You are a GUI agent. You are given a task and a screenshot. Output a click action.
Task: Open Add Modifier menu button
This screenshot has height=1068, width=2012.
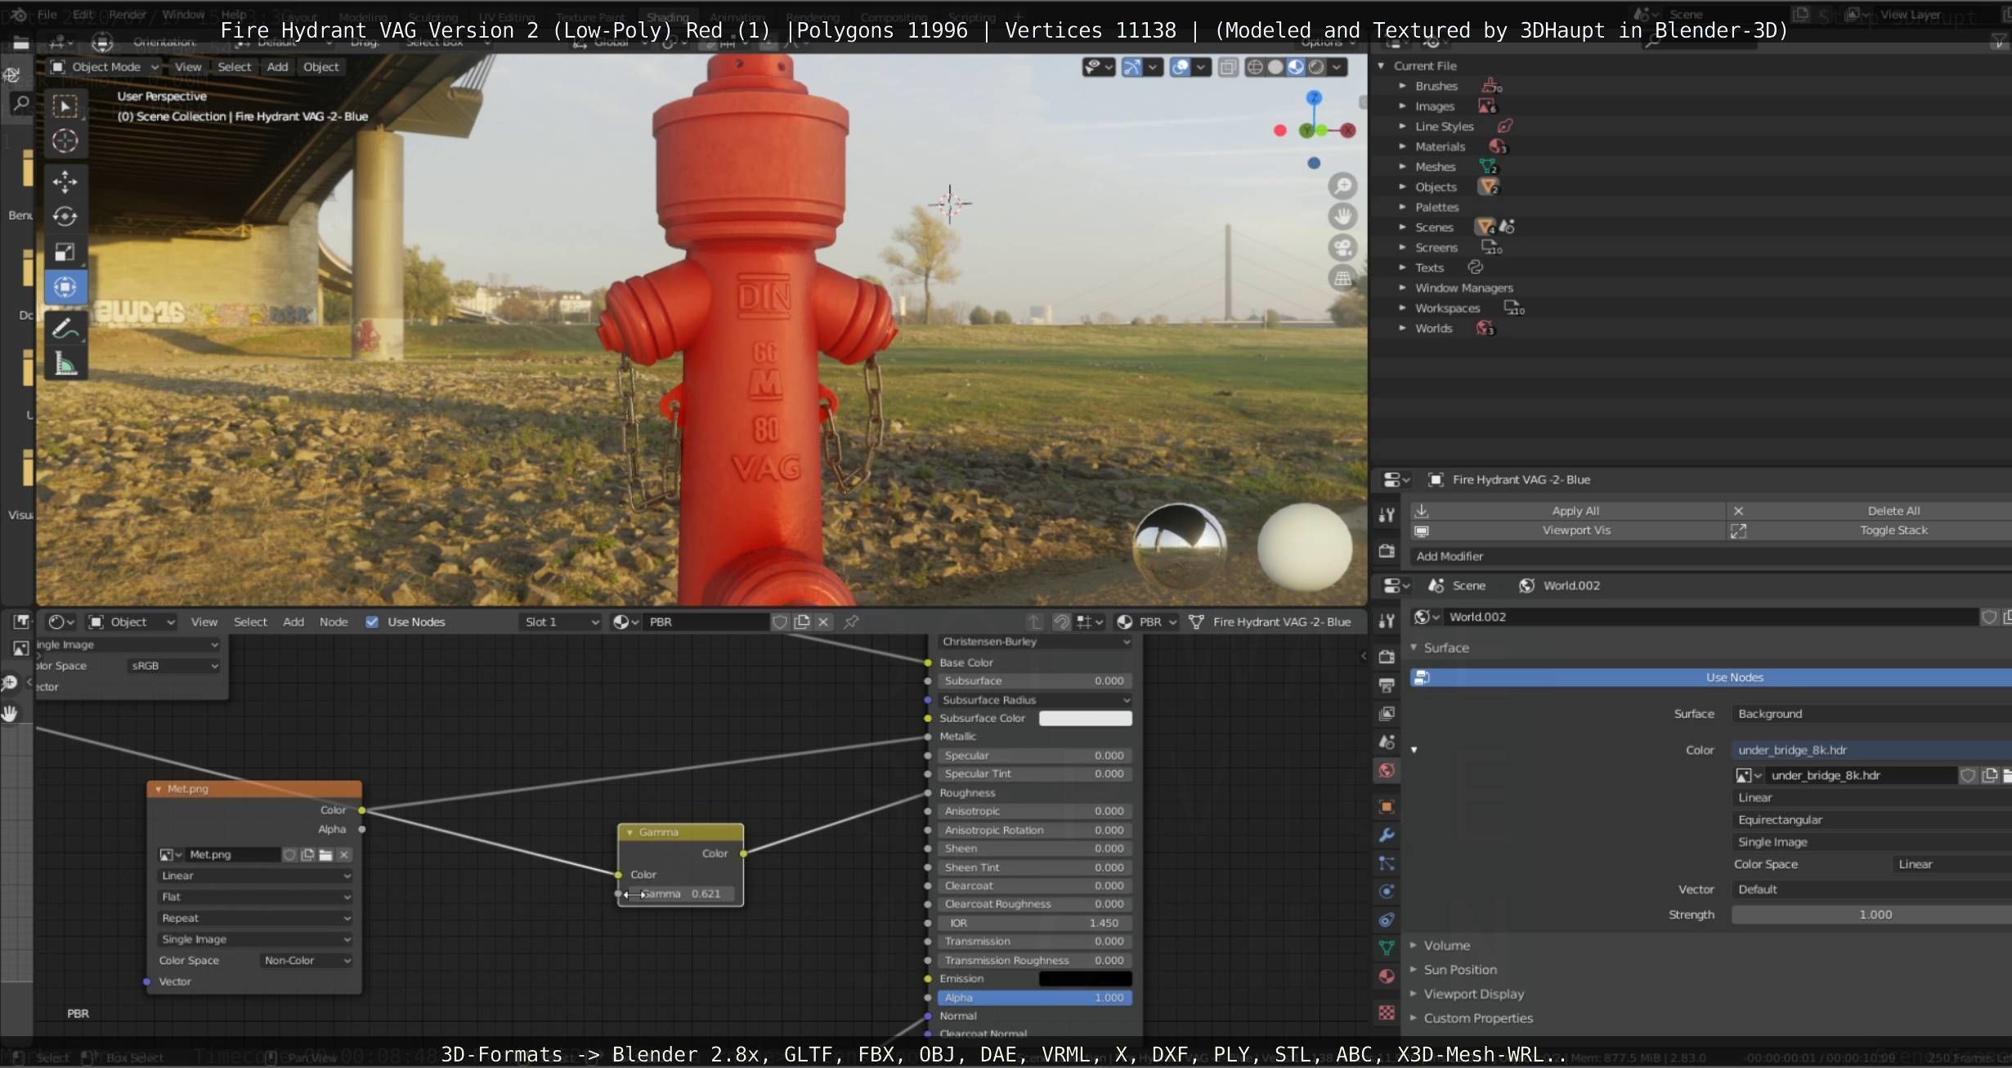coord(1710,557)
